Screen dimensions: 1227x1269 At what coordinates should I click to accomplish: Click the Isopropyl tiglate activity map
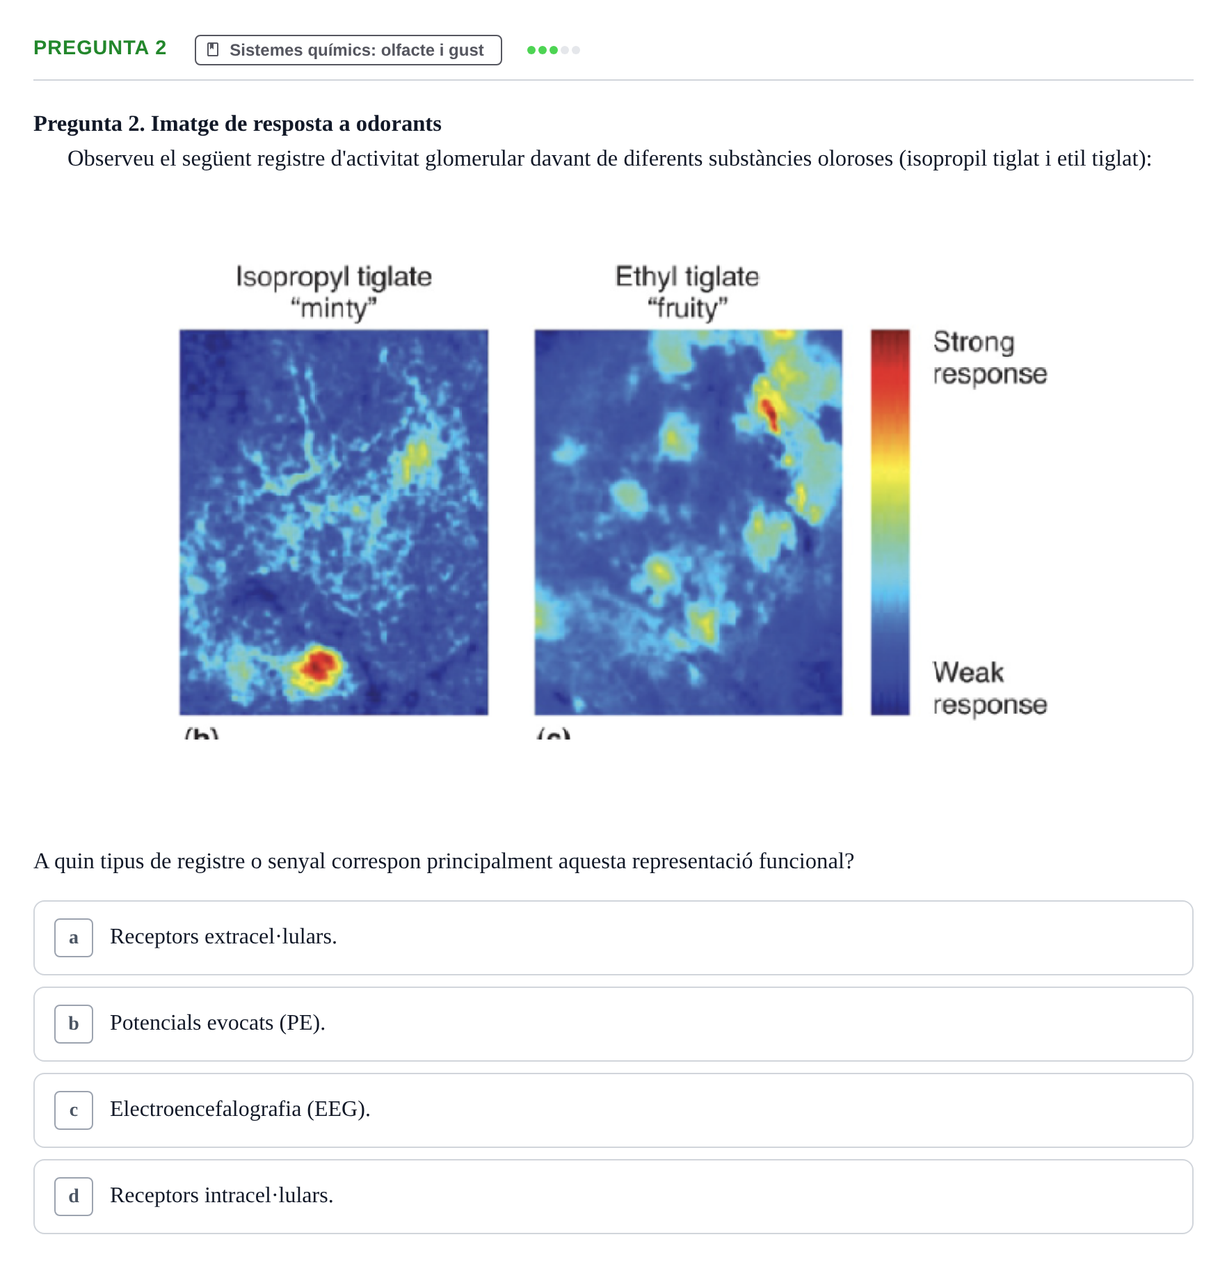tap(334, 522)
